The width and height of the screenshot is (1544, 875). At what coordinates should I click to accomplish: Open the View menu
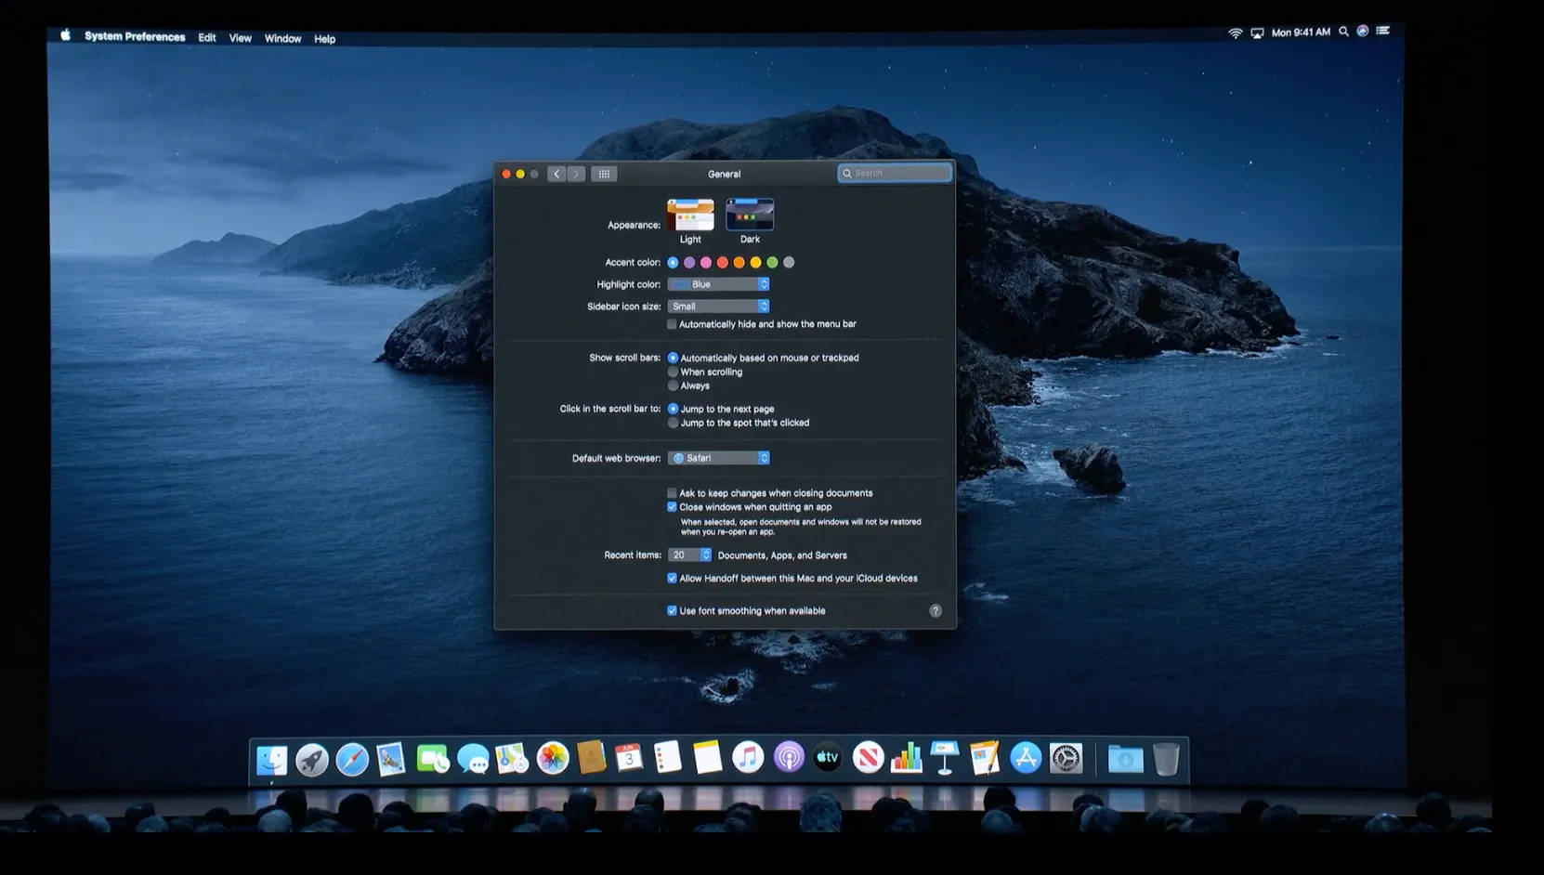pos(240,38)
